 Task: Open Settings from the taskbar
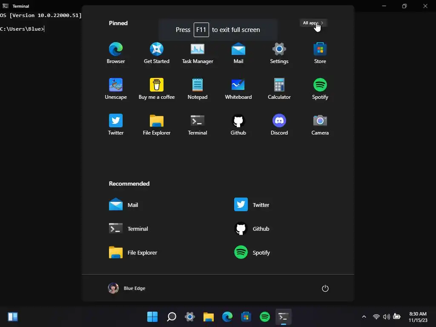(x=190, y=317)
